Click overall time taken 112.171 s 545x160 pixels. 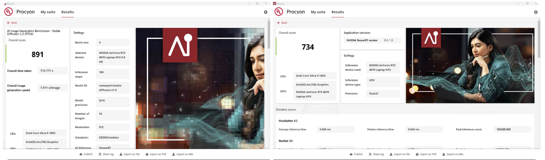(52, 71)
